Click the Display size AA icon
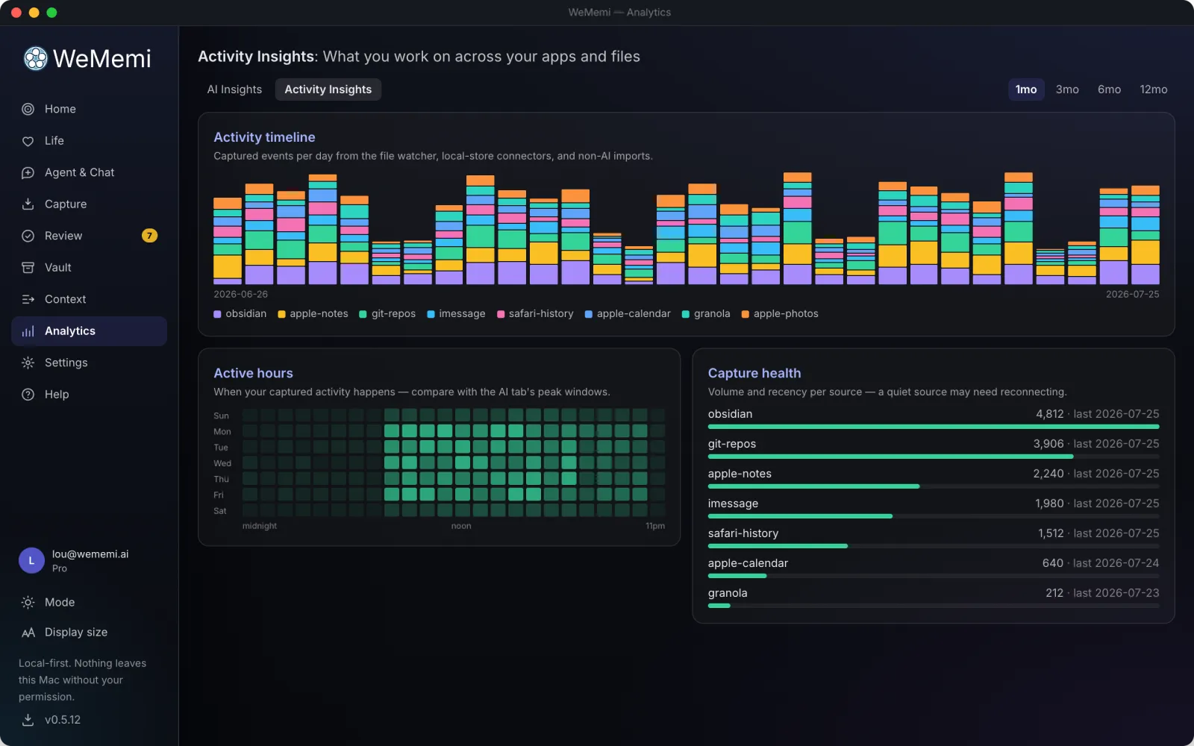Screen dimensions: 1194x746 click(28, 633)
